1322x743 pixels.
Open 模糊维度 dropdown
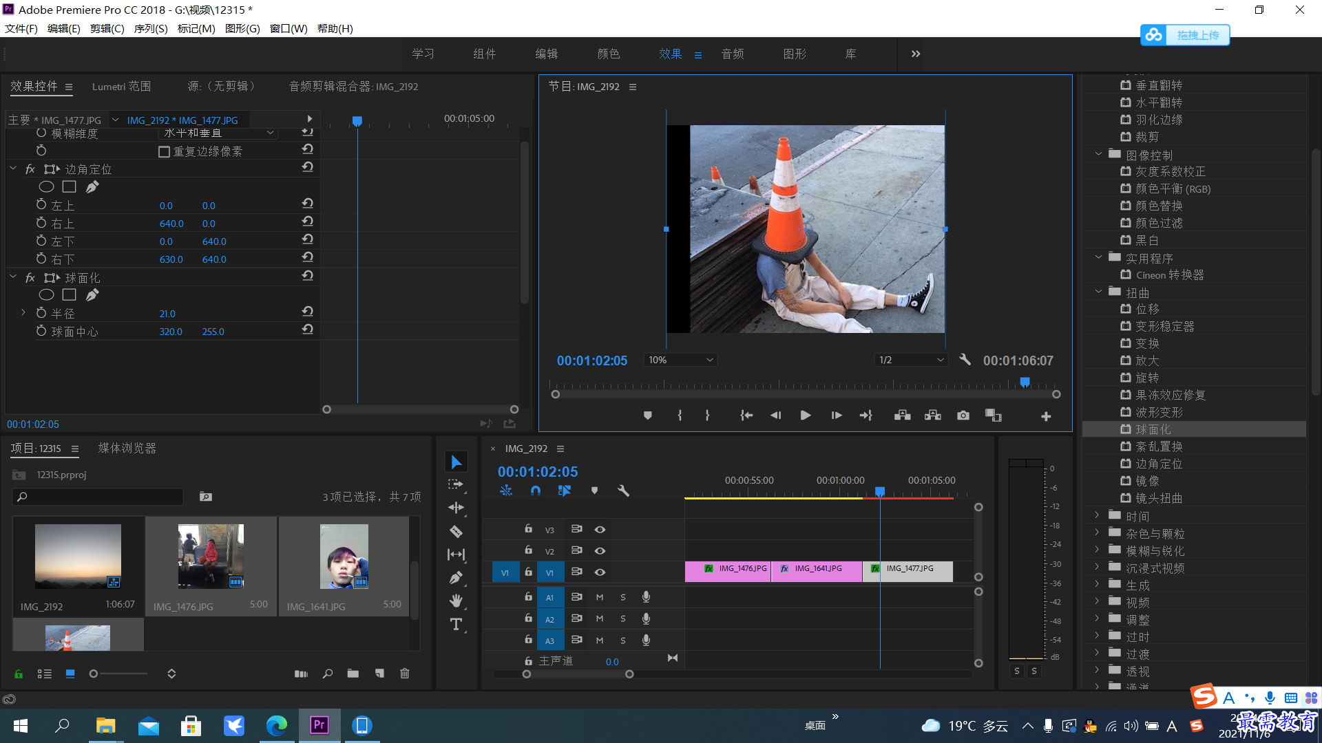pos(218,133)
